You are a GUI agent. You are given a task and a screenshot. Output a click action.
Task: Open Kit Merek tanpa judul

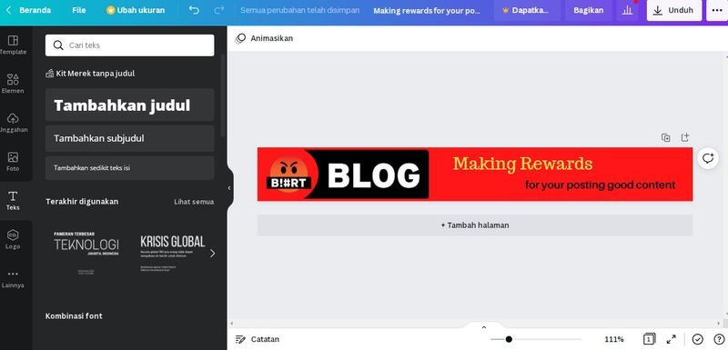(x=90, y=74)
